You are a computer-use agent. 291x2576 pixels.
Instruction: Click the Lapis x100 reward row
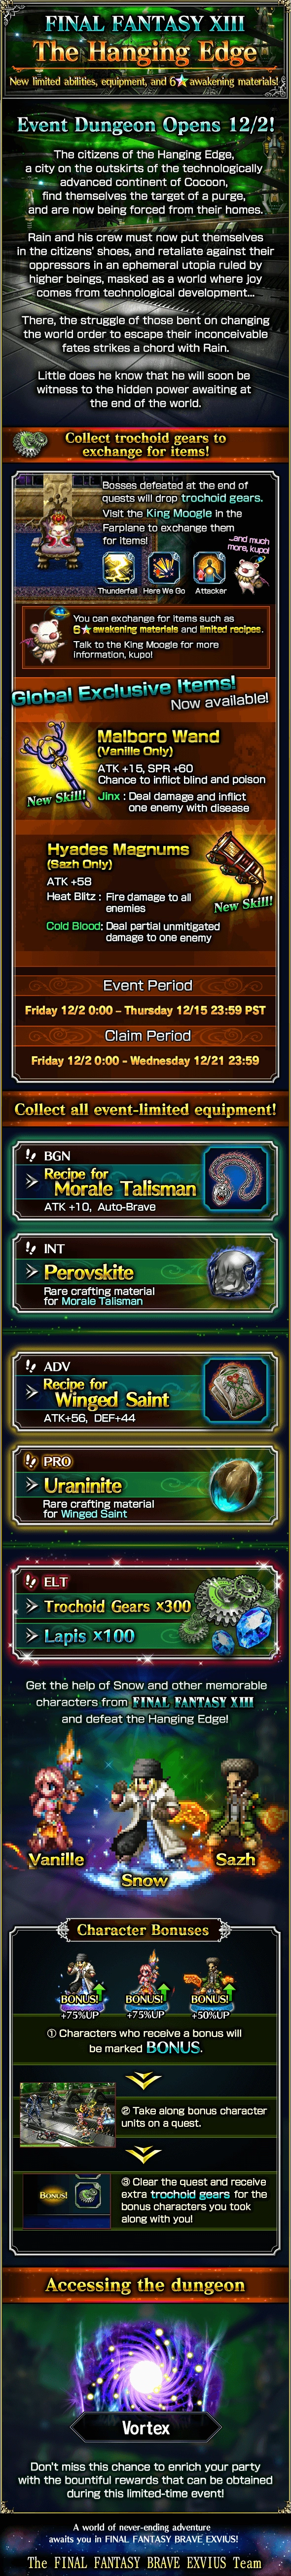(x=90, y=1636)
